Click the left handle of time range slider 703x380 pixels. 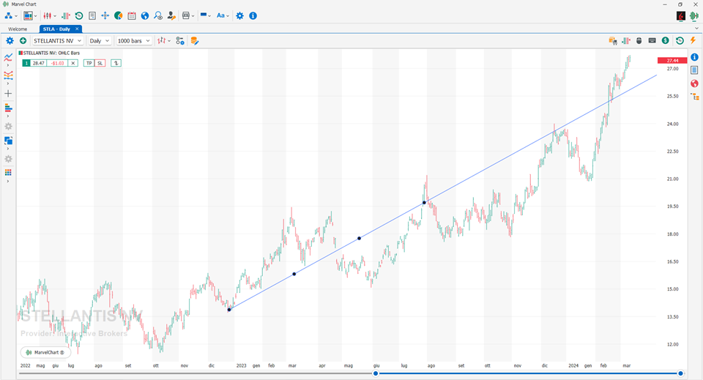pyautogui.click(x=376, y=373)
